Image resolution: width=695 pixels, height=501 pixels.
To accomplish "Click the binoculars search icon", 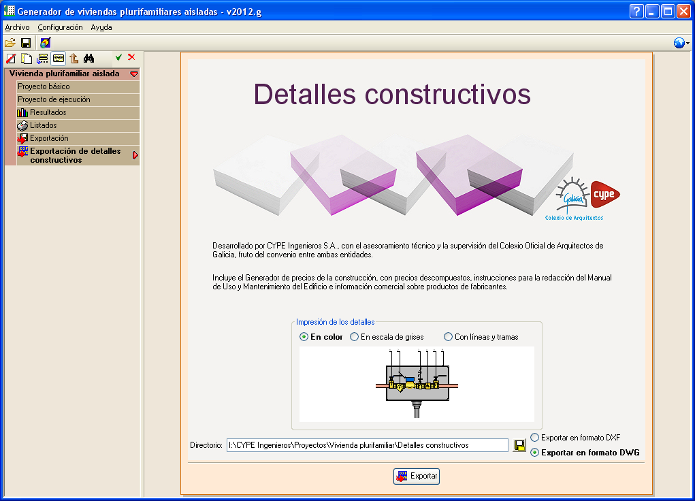I will (88, 58).
